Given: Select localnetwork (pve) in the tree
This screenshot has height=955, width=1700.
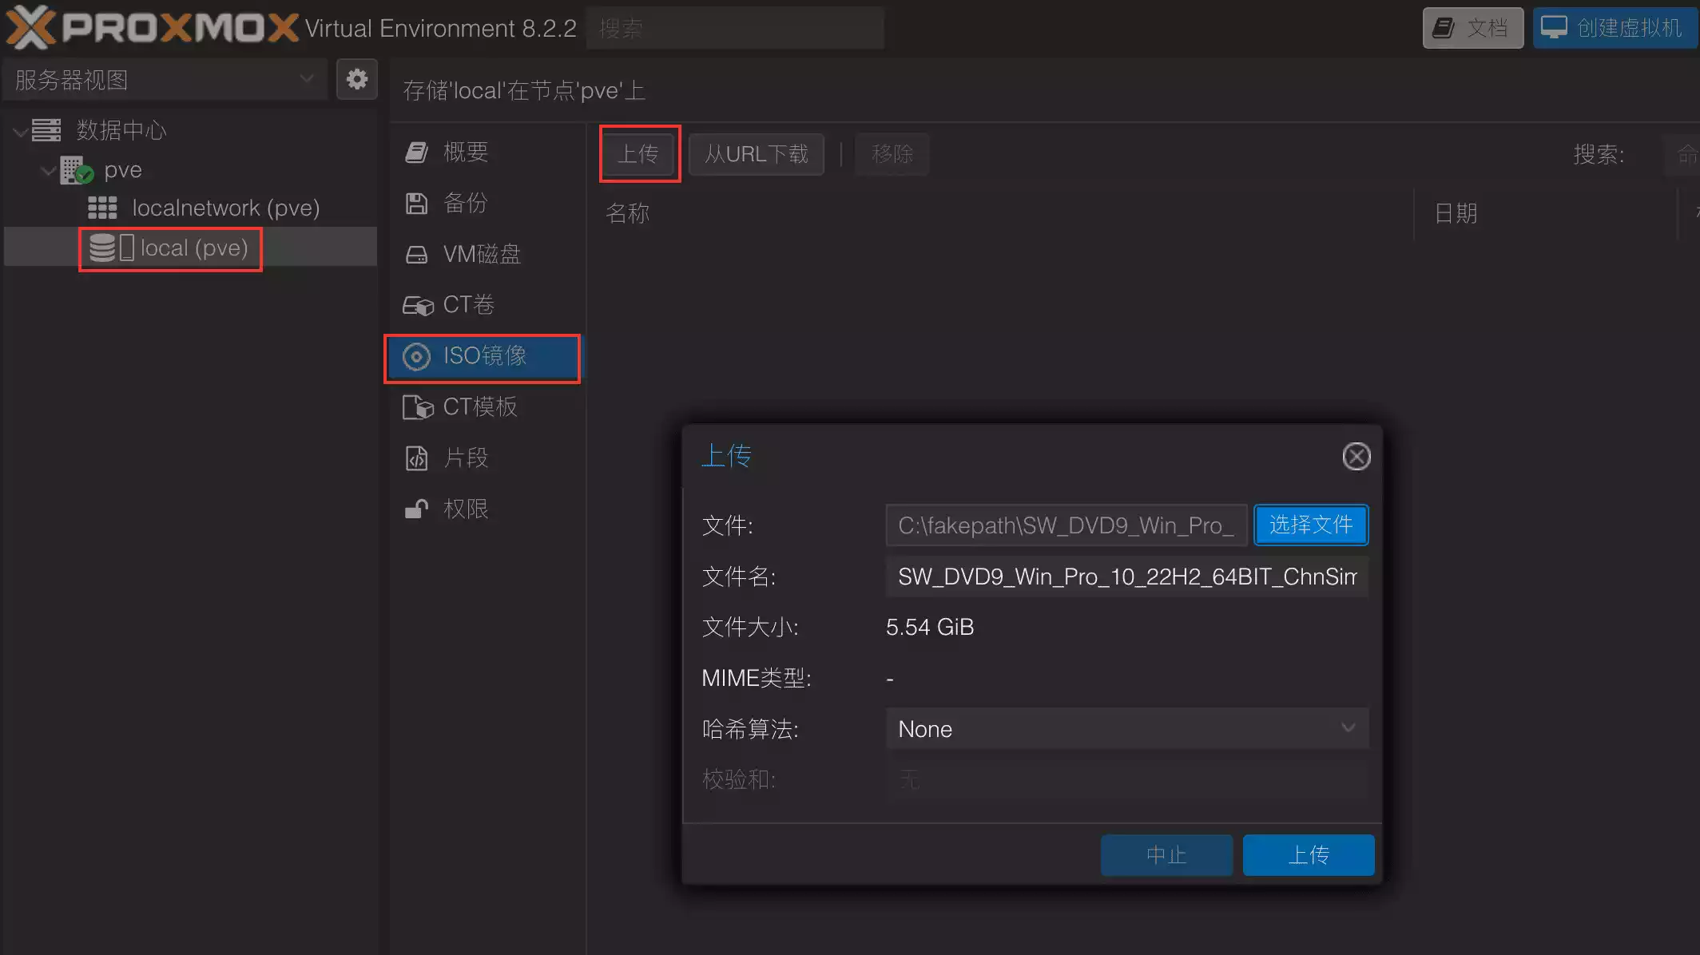Looking at the screenshot, I should (225, 208).
